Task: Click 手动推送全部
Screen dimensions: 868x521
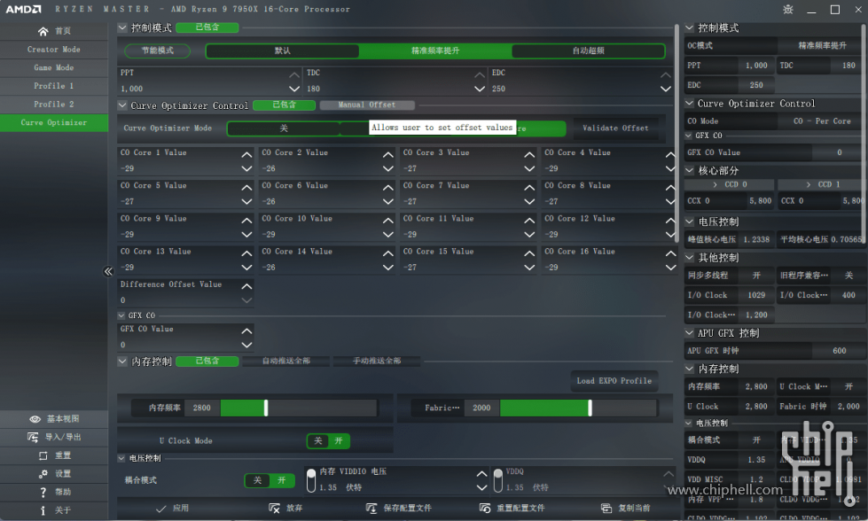Action: [377, 362]
